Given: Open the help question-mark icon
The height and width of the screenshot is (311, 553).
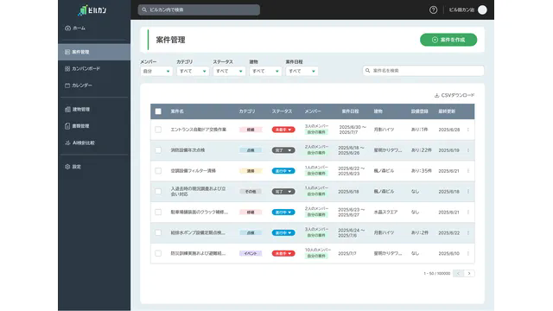Looking at the screenshot, I should click(433, 10).
